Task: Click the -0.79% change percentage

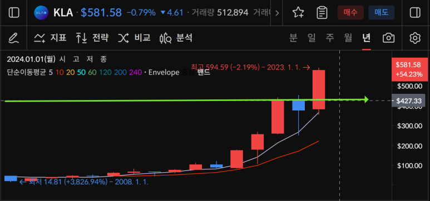Action: pyautogui.click(x=141, y=13)
